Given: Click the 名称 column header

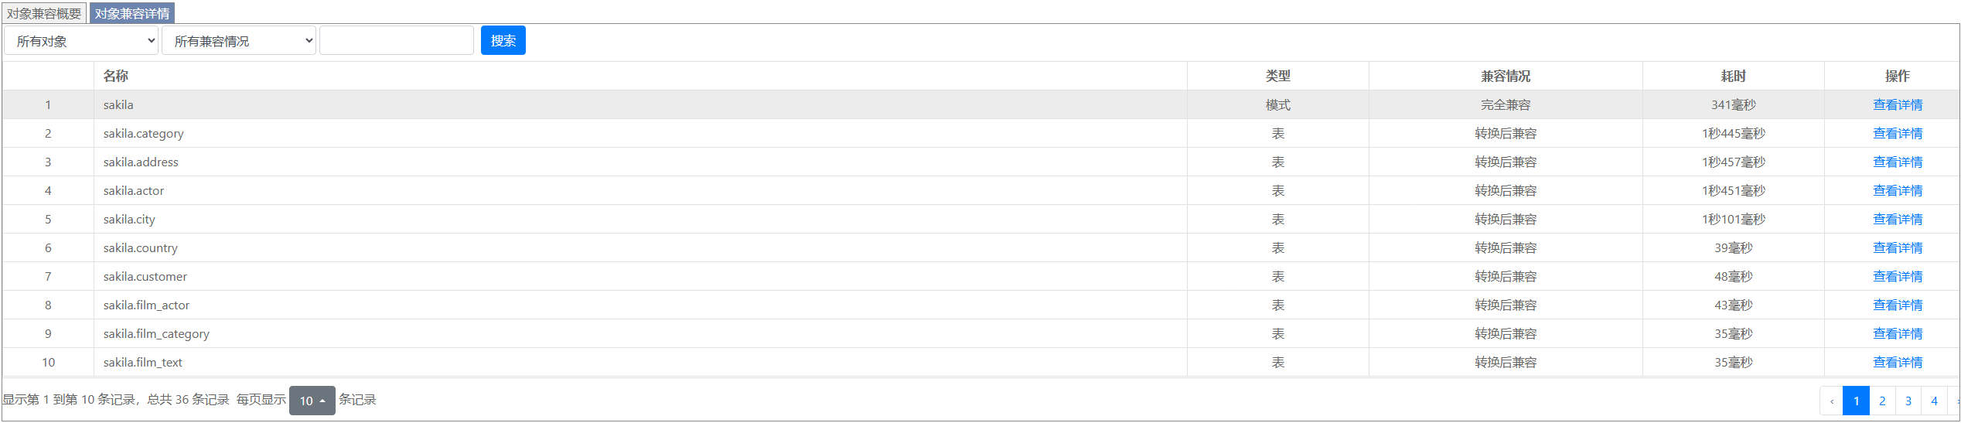Looking at the screenshot, I should pyautogui.click(x=116, y=76).
